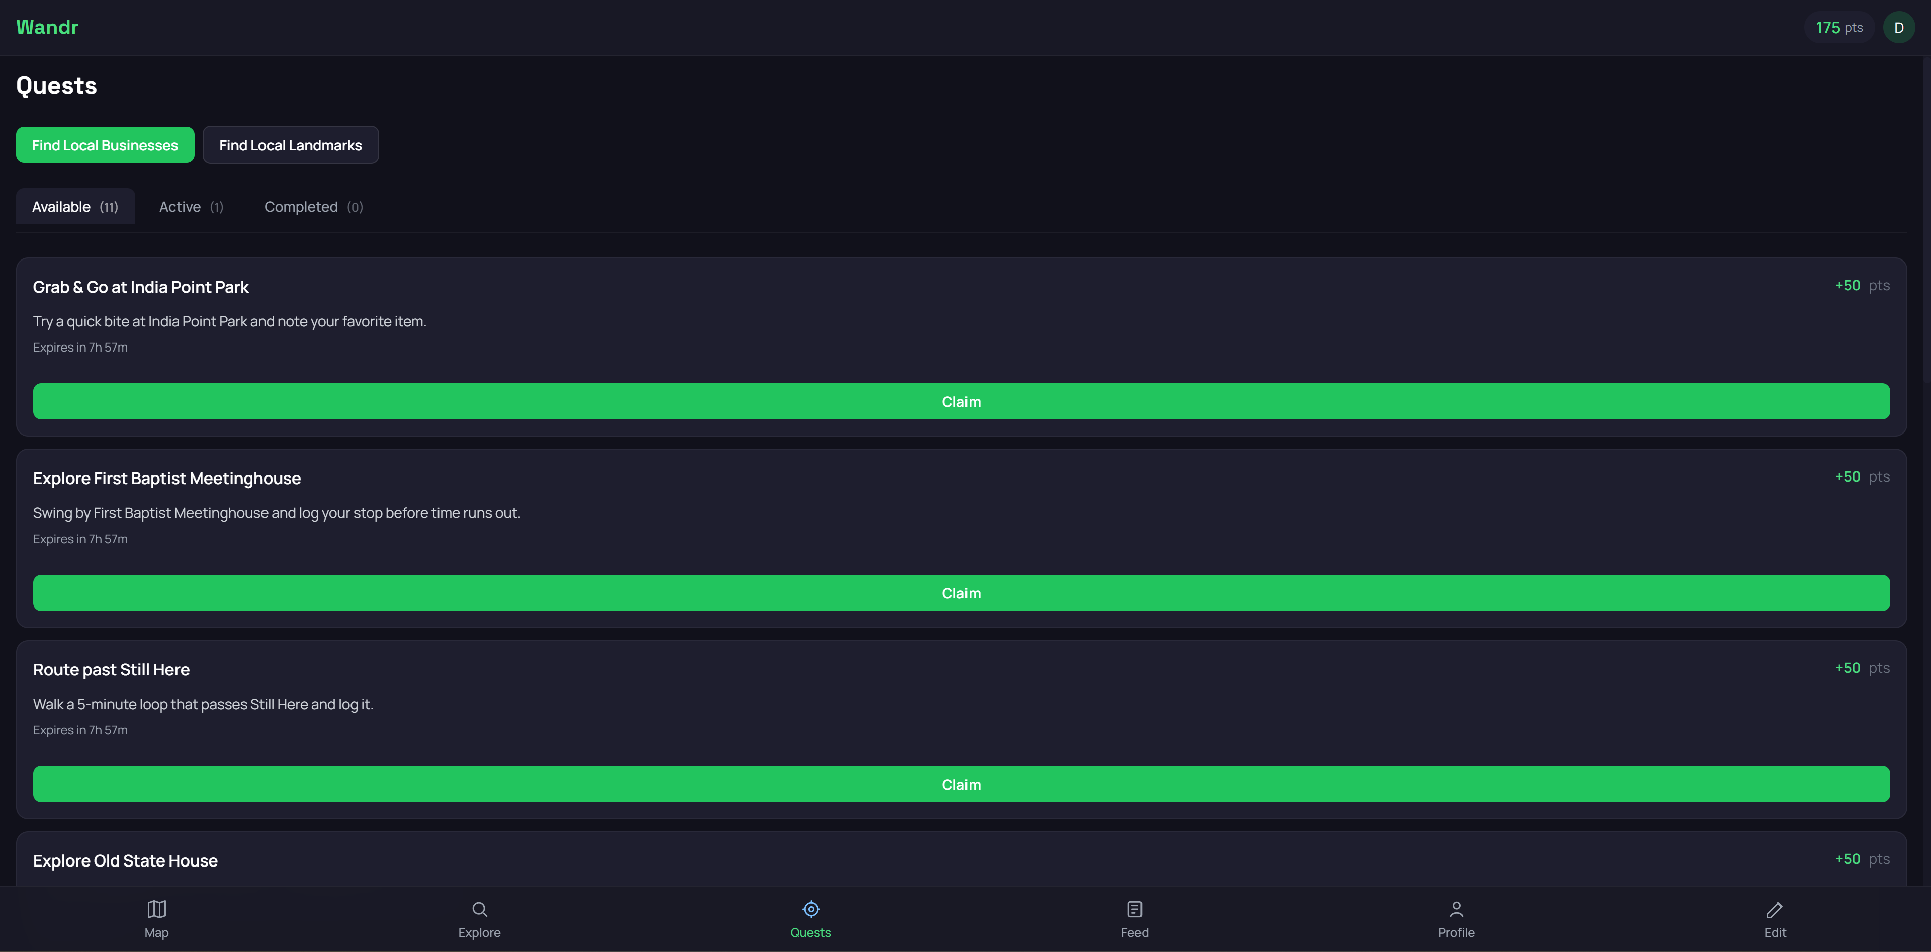Screen dimensions: 1931x952
Task: Claim the First Baptist Meetinghouse quest
Action: [961, 593]
